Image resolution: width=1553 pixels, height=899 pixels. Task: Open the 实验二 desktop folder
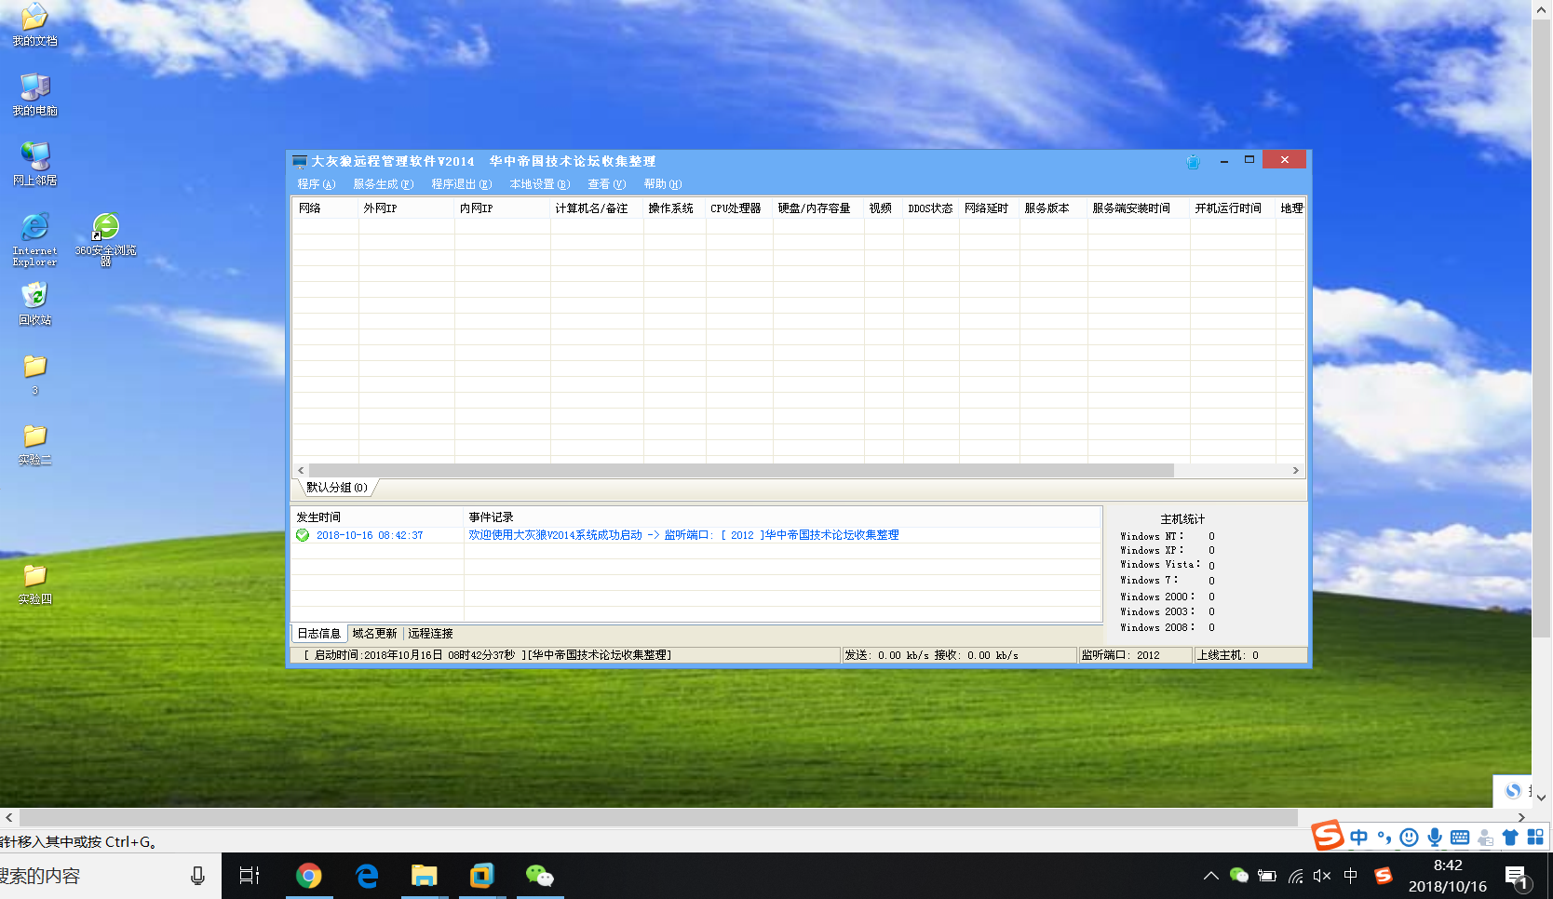(34, 444)
